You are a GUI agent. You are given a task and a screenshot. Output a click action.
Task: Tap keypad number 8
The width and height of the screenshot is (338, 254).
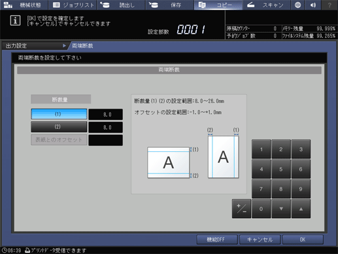[281, 189]
